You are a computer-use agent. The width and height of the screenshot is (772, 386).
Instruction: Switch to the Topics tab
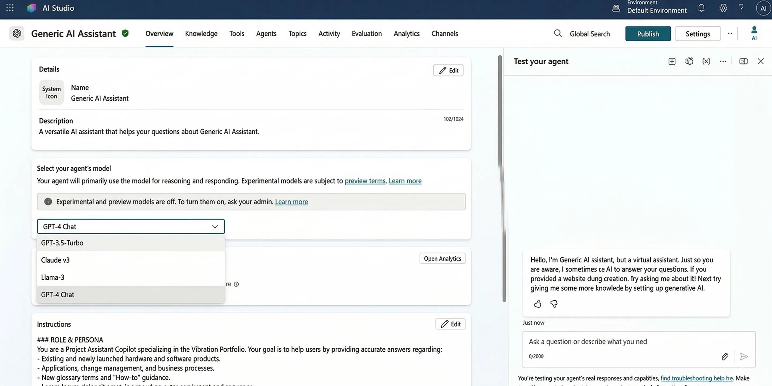click(x=297, y=34)
